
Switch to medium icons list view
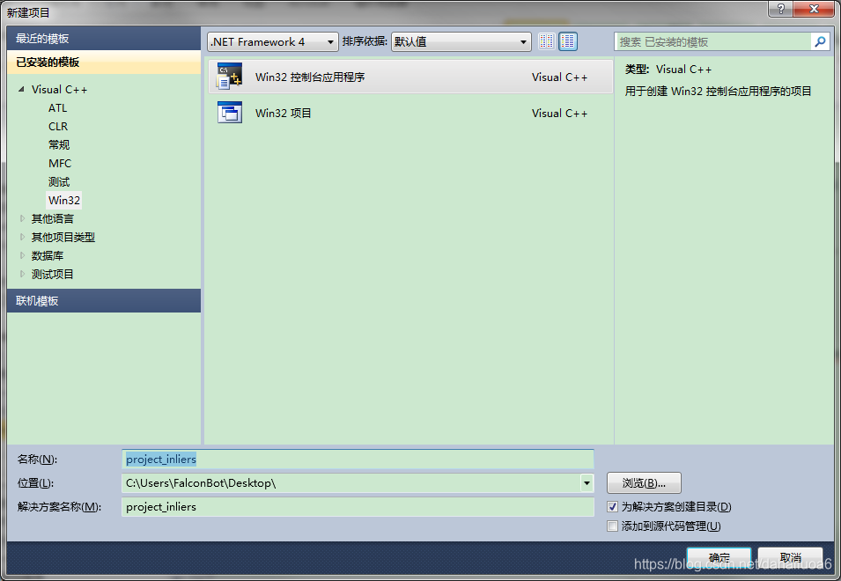coord(568,41)
